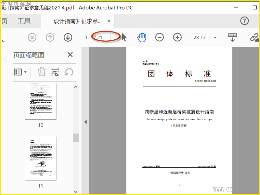The height and width of the screenshot is (195, 260).
Task: Rotate page with circular arrow icon
Action: [x=69, y=72]
